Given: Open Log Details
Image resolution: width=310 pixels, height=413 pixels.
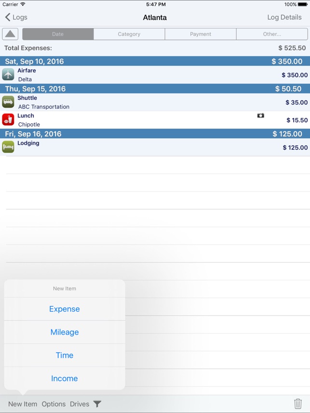Looking at the screenshot, I should (284, 17).
